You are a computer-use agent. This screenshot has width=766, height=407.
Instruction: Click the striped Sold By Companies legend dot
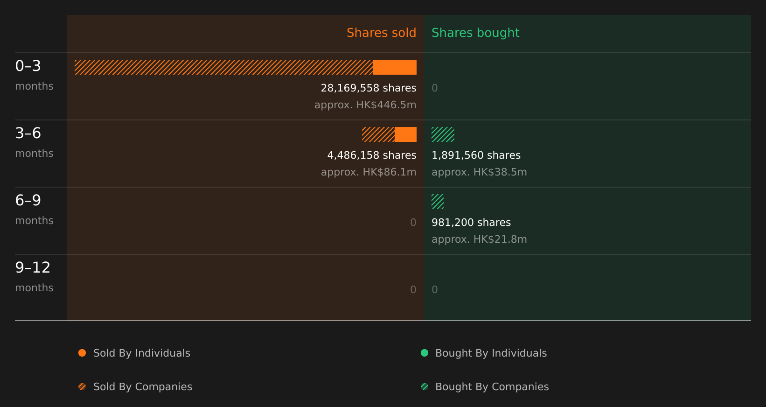[82, 386]
